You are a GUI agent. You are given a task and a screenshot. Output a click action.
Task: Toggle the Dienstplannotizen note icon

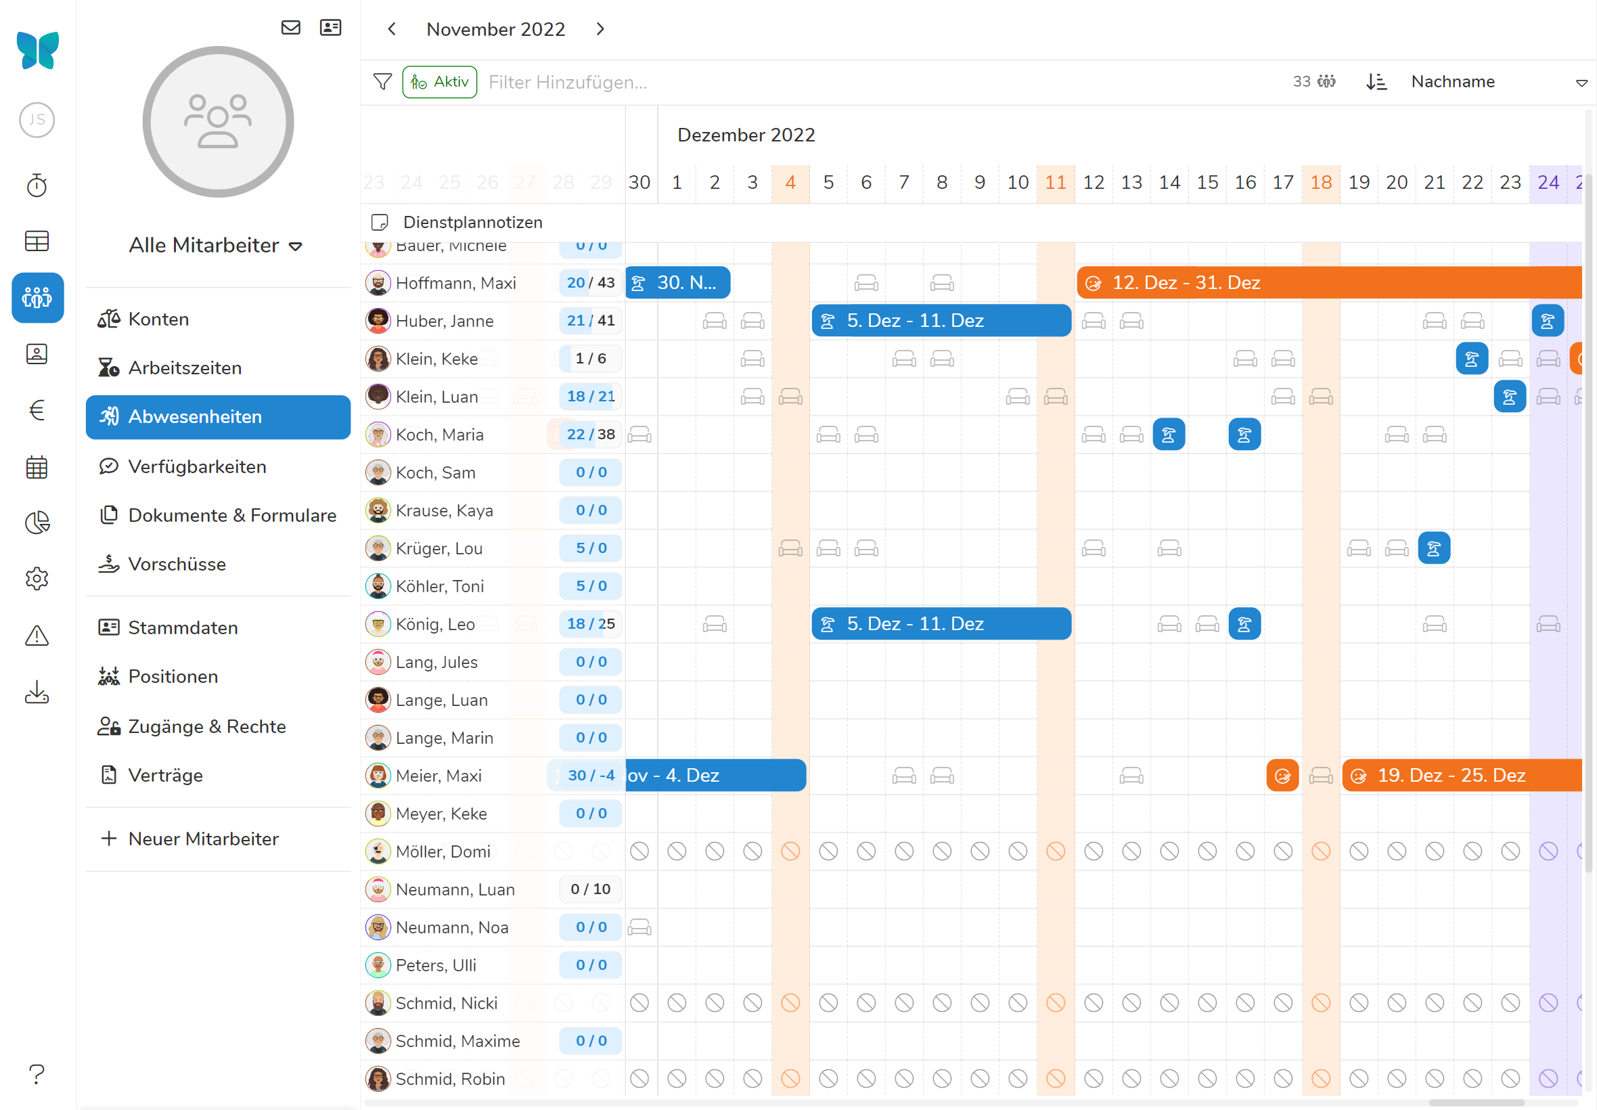[380, 223]
